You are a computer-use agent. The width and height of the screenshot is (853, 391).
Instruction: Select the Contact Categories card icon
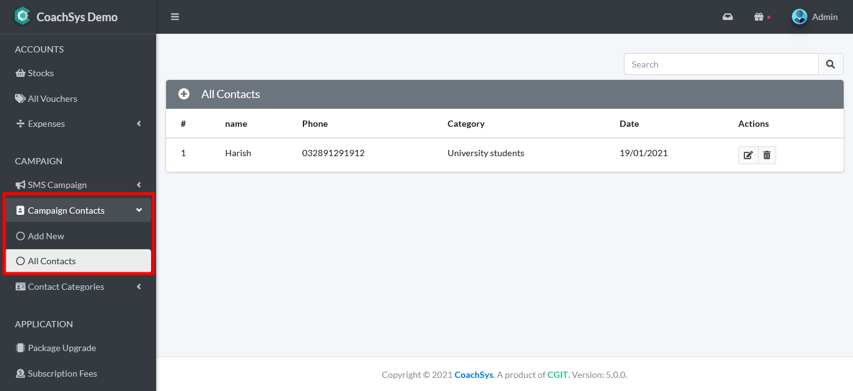coord(20,286)
